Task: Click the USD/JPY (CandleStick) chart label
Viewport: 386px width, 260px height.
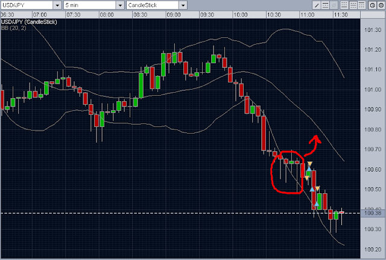Action: click(x=29, y=22)
